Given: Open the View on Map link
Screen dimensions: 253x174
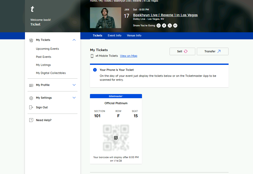Looking at the screenshot, I should tap(129, 56).
